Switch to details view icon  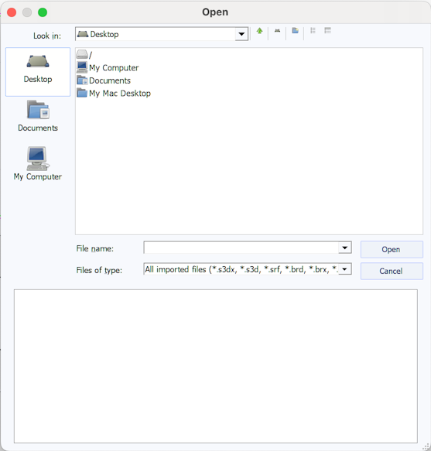point(327,30)
